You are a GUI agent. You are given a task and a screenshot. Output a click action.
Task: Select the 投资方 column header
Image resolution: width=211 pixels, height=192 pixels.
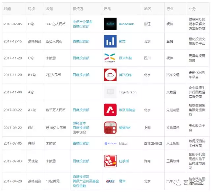pyautogui.click(x=78, y=9)
